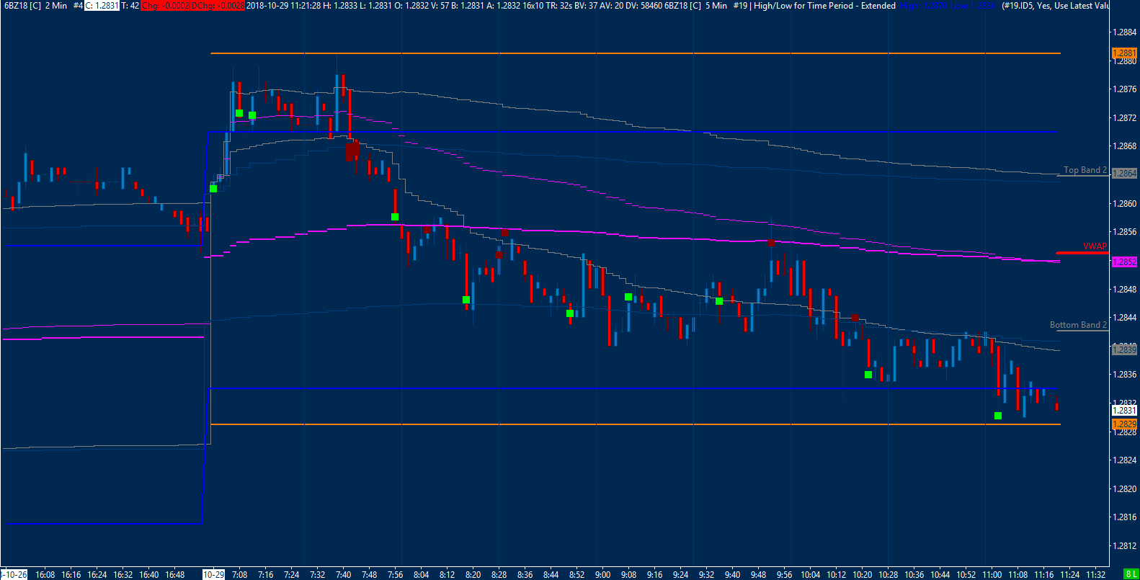Click the gray 1.2864 price tag
The width and height of the screenshot is (1140, 580).
coord(1124,174)
